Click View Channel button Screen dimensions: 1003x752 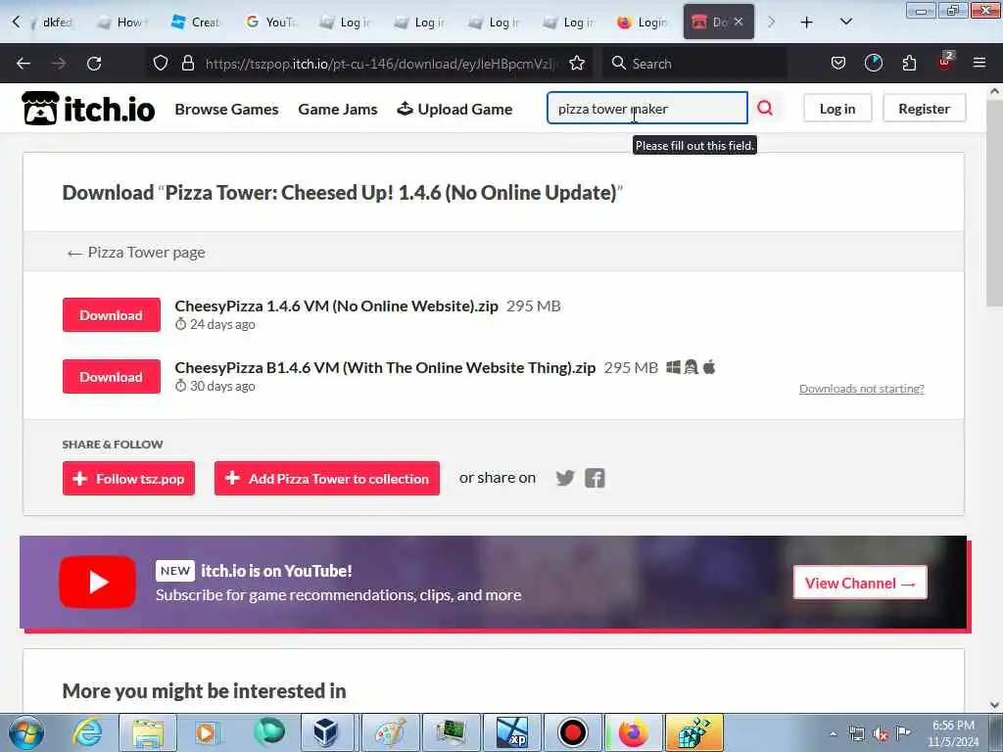point(860,583)
